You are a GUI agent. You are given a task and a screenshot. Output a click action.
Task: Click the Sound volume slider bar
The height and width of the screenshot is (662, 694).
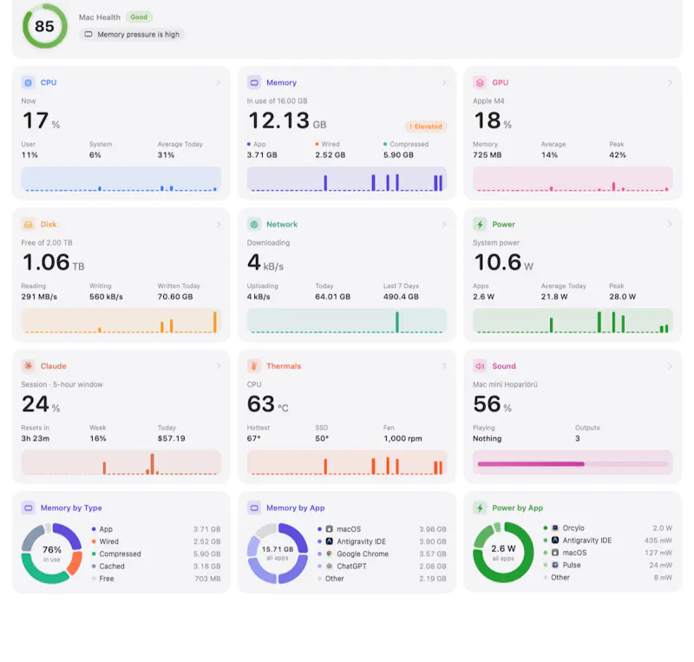pos(573,464)
